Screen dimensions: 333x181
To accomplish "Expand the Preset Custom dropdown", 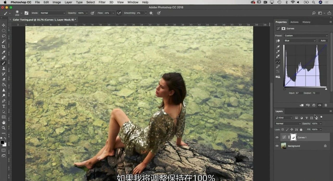I will [306, 36].
